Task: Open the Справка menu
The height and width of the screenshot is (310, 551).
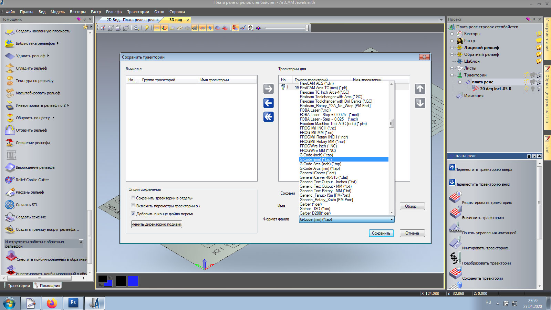Action: (177, 12)
